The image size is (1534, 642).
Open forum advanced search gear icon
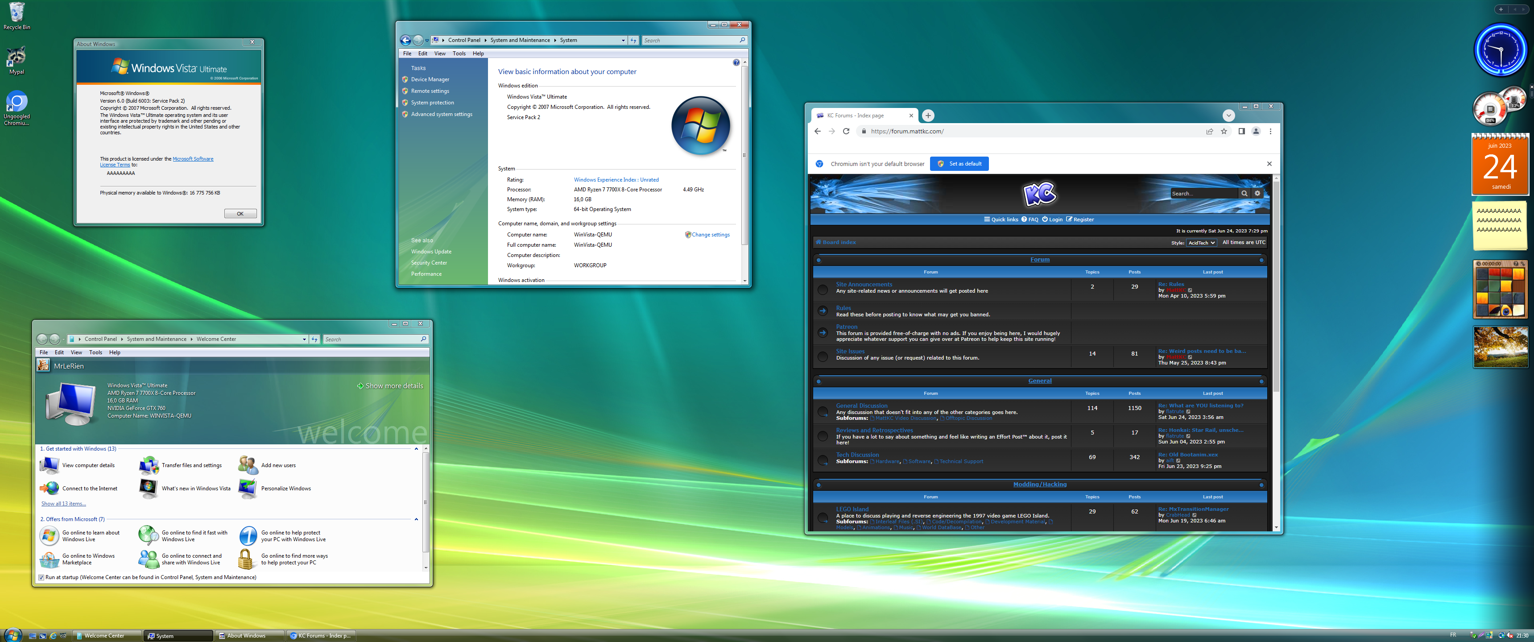(1257, 194)
